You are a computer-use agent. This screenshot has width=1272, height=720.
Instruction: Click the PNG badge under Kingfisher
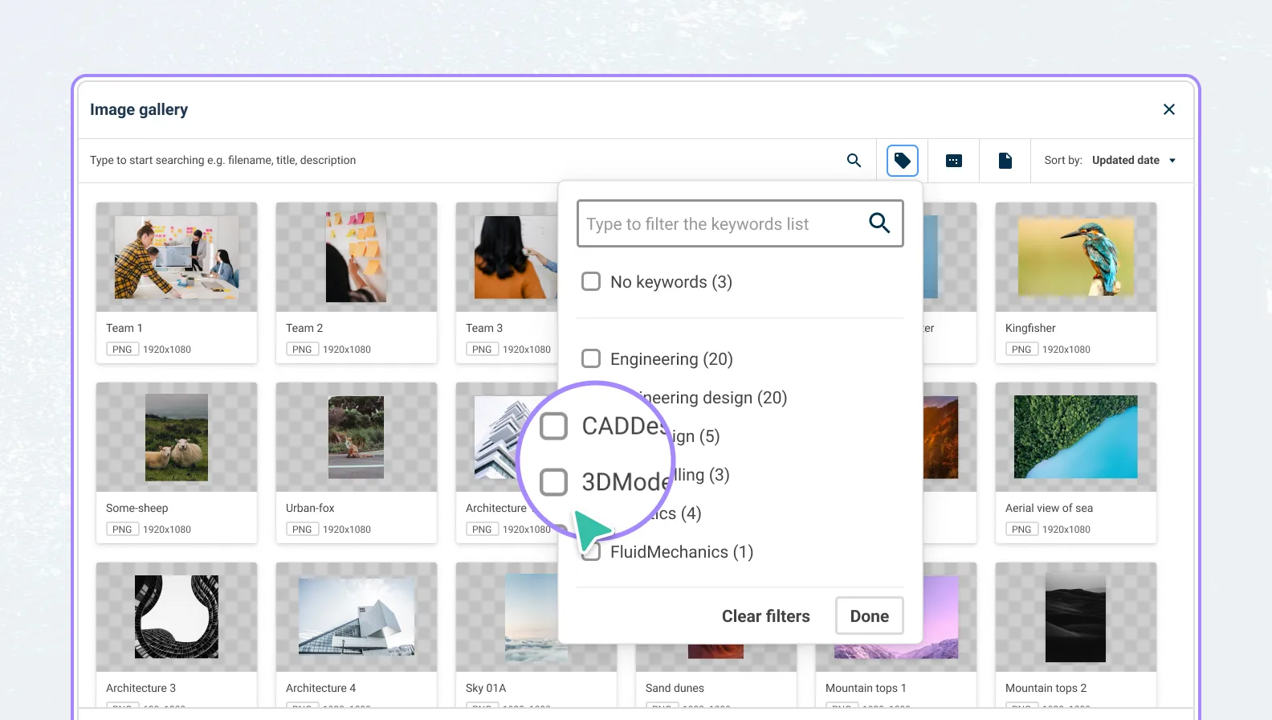click(x=1021, y=350)
